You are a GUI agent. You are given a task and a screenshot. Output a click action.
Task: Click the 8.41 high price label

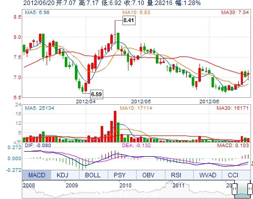[x=129, y=20]
